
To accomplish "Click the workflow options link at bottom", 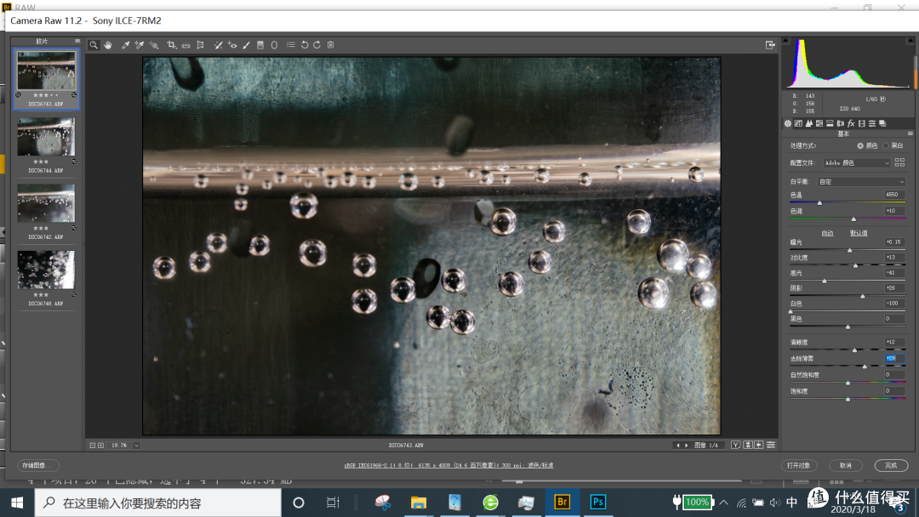I will (x=448, y=465).
